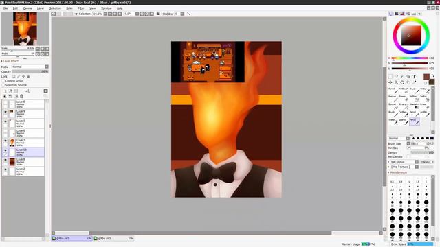Choose the Marker brush preset
The height and width of the screenshot is (247, 440).
point(393,98)
